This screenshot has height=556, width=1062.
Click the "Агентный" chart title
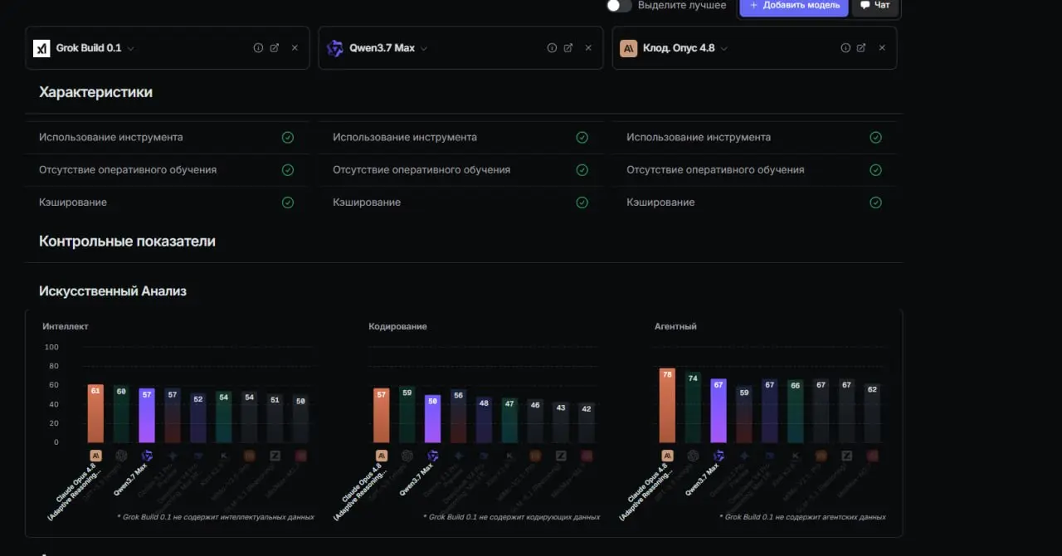pyautogui.click(x=675, y=326)
